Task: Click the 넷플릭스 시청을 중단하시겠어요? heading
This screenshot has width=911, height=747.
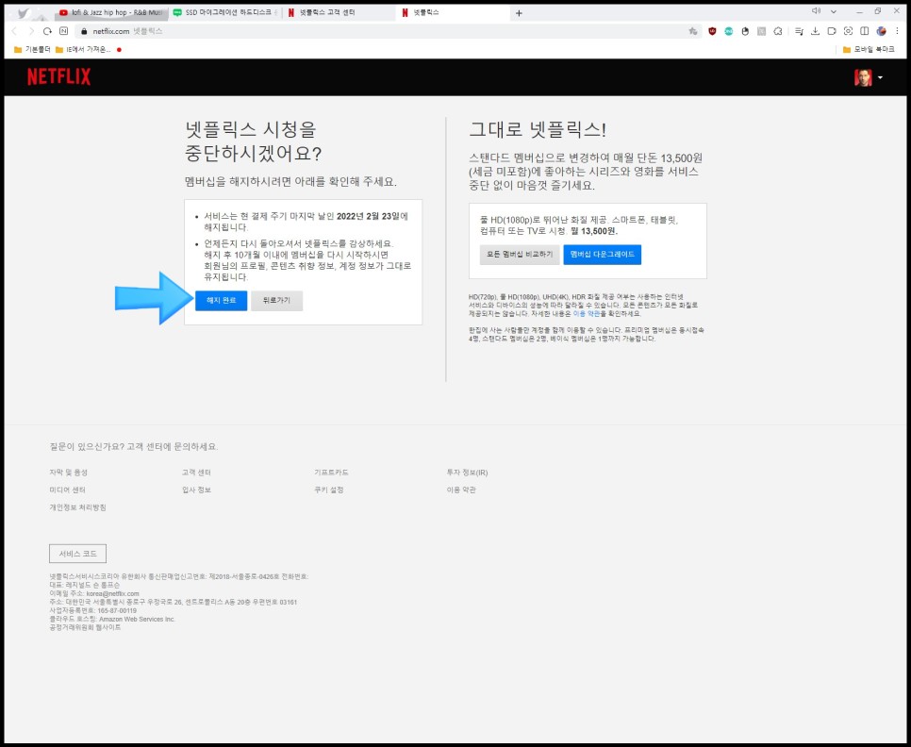Action: click(254, 141)
